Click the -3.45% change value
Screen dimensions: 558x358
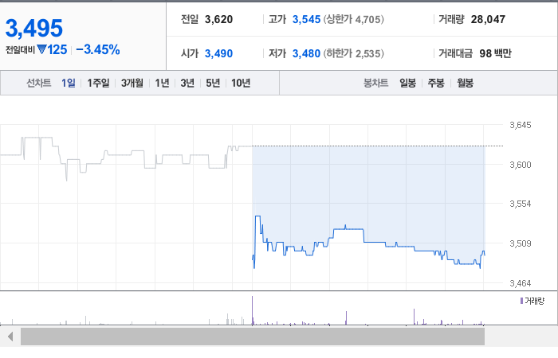[x=98, y=49]
